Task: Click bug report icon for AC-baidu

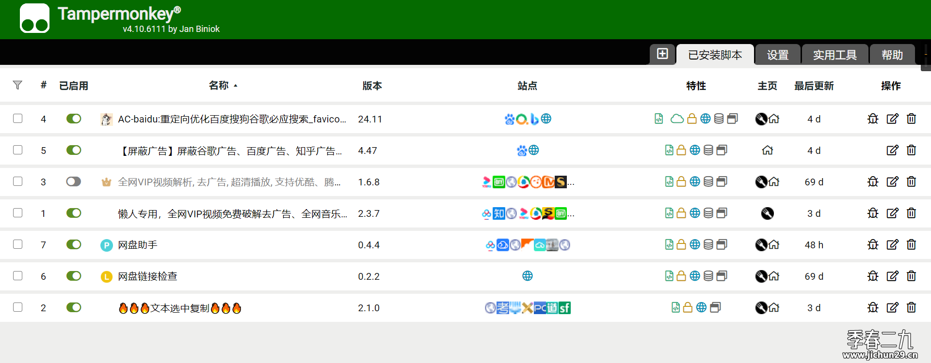Action: 873,119
